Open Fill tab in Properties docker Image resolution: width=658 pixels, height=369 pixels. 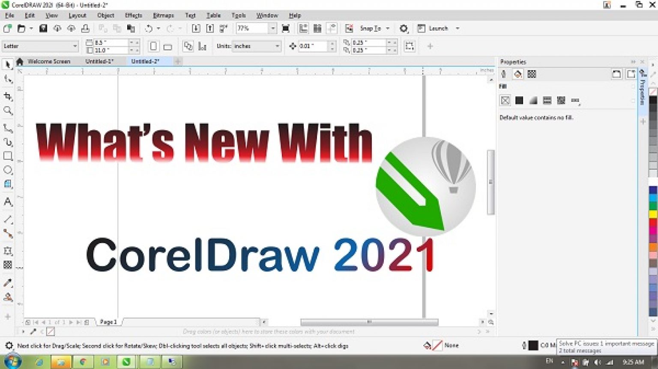point(518,74)
